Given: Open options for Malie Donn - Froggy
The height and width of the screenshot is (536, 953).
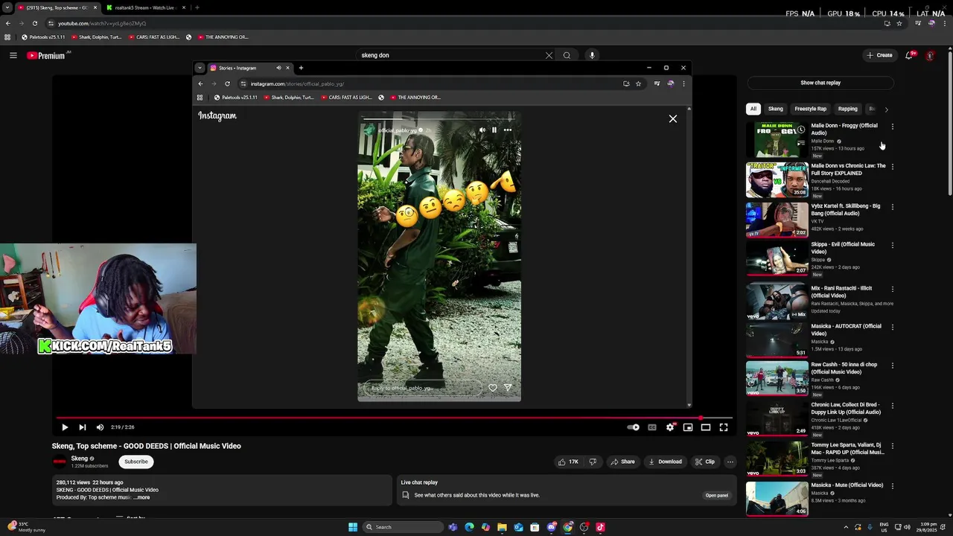Looking at the screenshot, I should click(x=893, y=127).
